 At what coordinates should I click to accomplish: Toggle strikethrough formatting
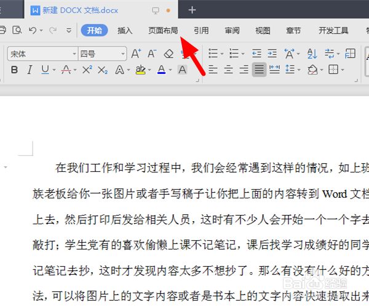[66, 70]
